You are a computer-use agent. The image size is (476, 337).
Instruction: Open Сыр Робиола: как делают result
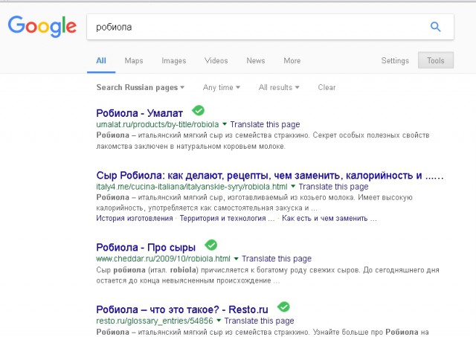coord(270,175)
